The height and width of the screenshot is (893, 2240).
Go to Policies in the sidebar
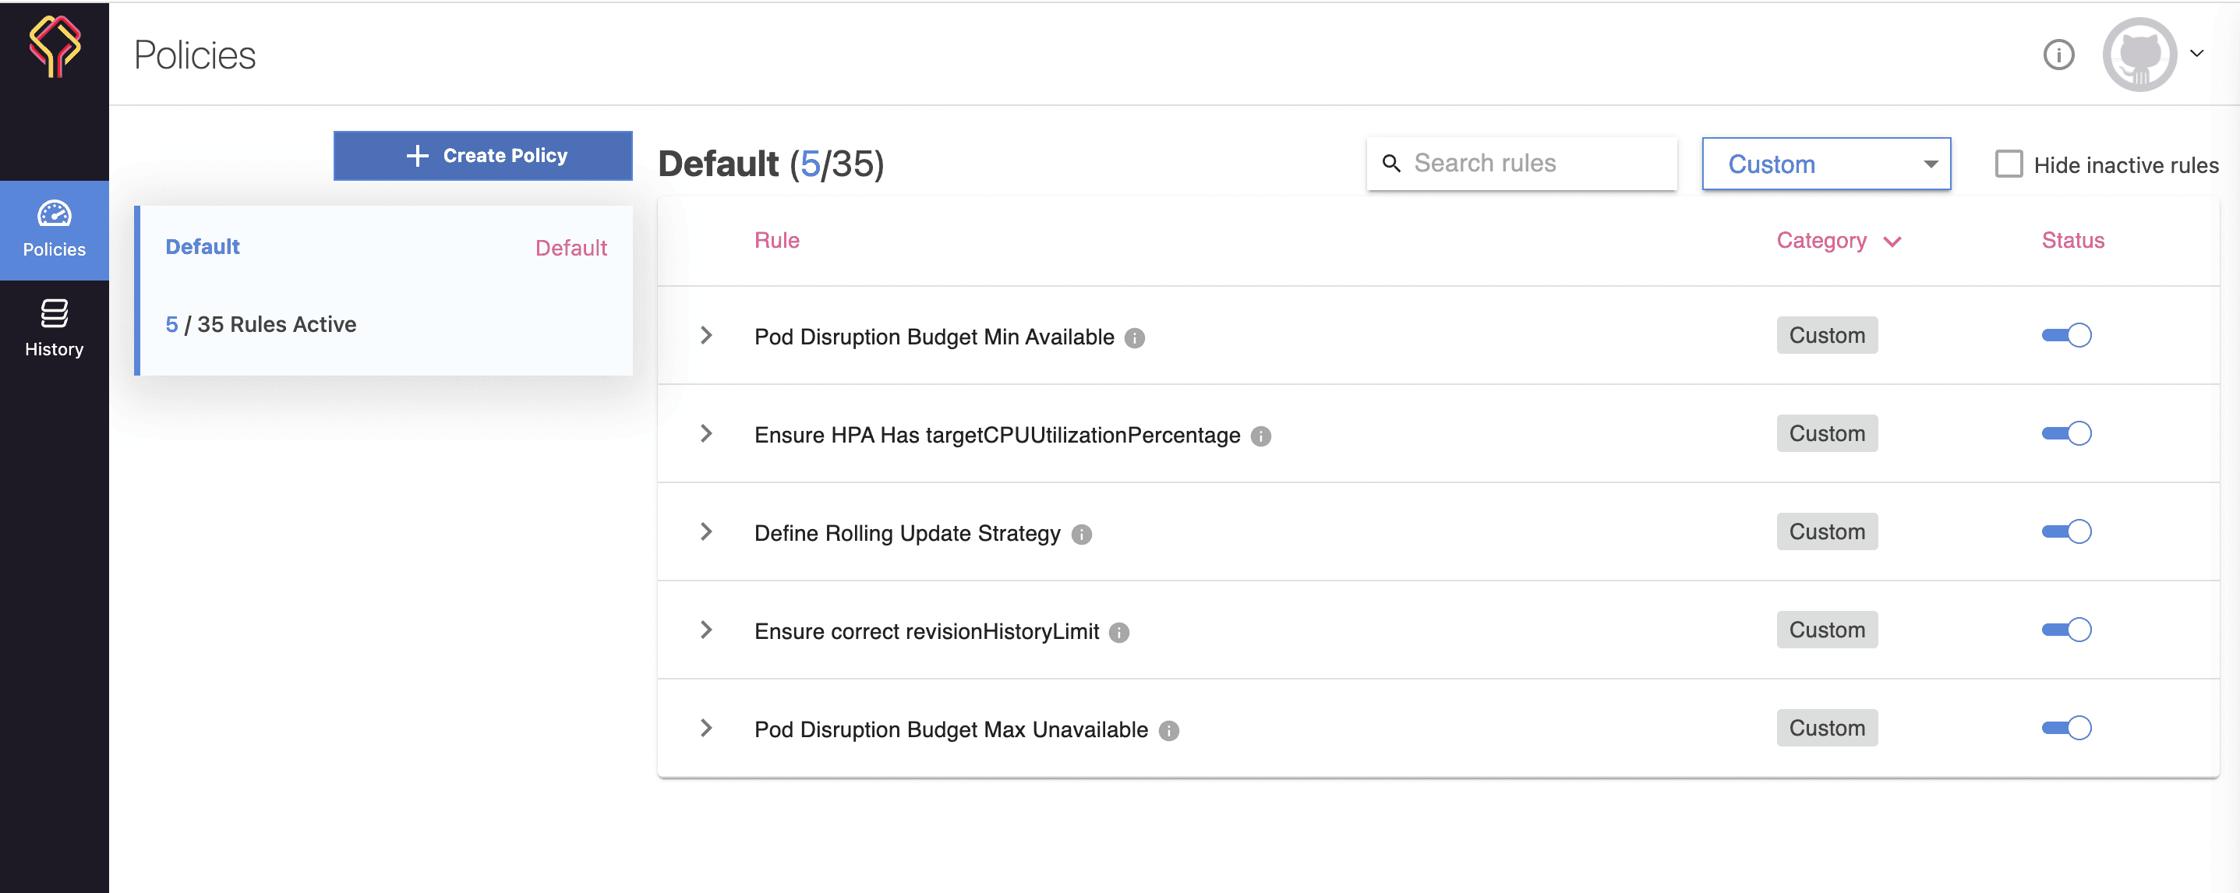click(54, 231)
